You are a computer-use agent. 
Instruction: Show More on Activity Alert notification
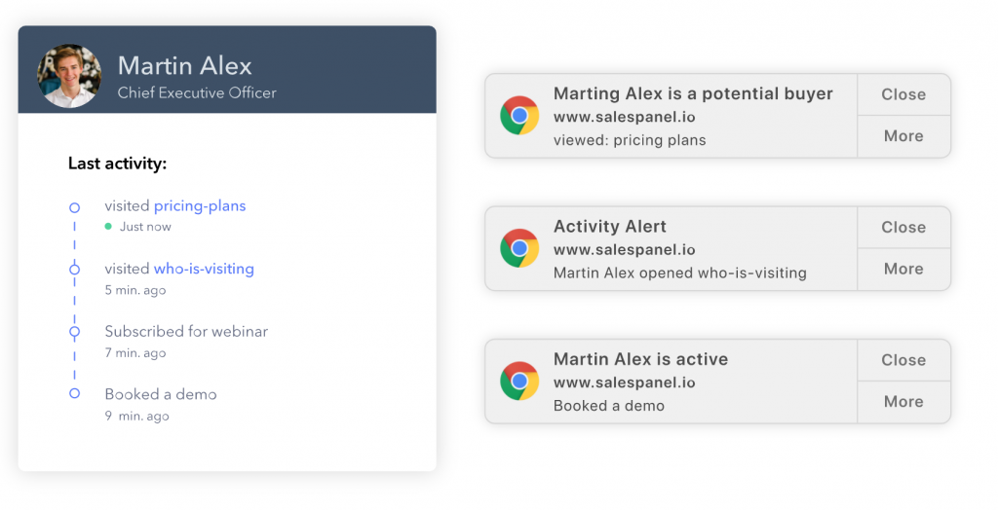tap(903, 269)
